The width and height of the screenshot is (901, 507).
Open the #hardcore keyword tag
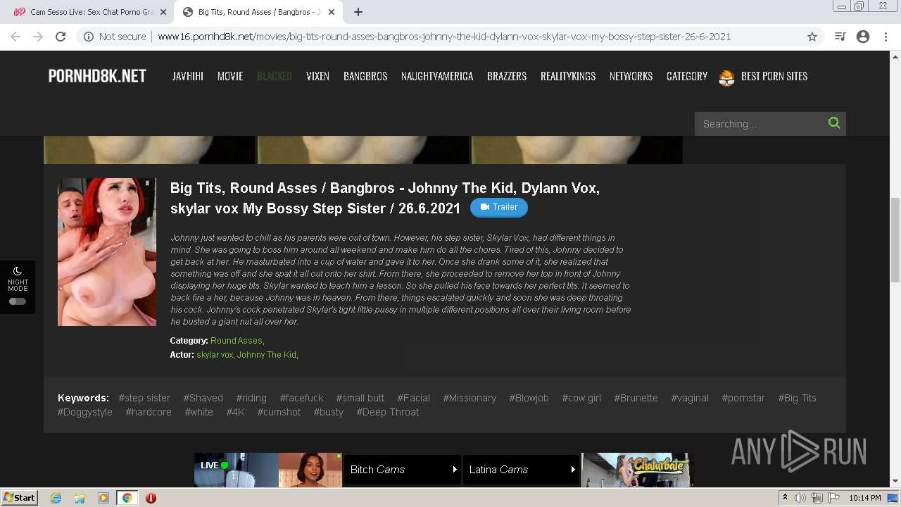149,412
